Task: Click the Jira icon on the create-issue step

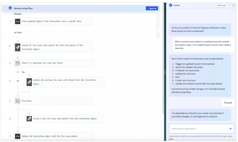Action: click(x=29, y=118)
